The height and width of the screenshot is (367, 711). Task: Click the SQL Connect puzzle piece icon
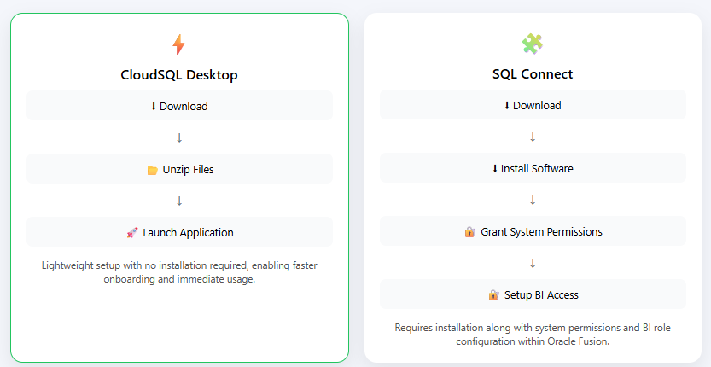(533, 44)
